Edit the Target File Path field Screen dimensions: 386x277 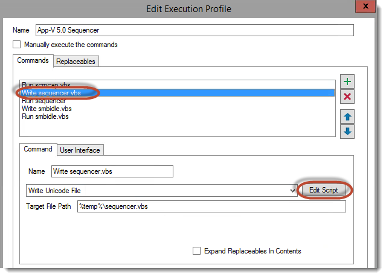point(211,206)
